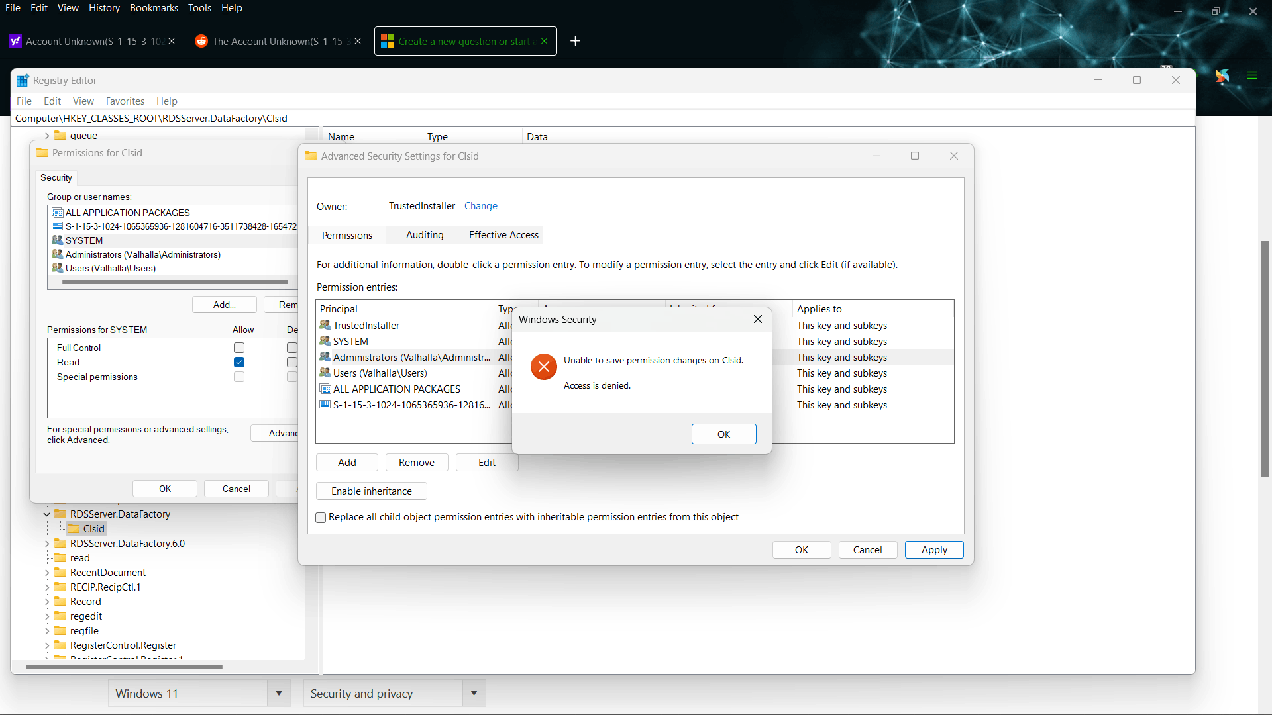Click the green hamburger menu icon
The height and width of the screenshot is (715, 1272).
tap(1251, 75)
